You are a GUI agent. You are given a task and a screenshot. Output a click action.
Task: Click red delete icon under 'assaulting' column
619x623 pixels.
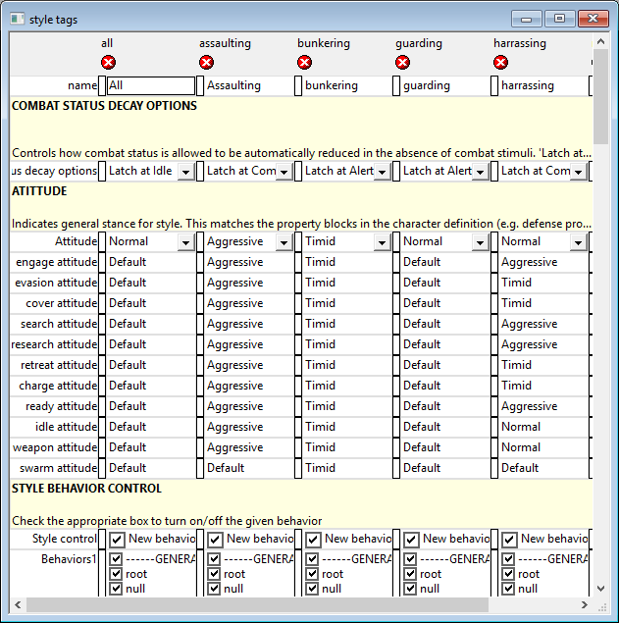(x=206, y=63)
